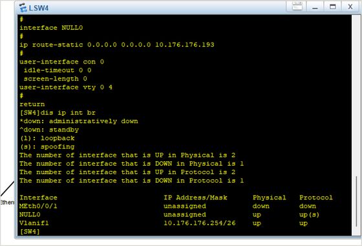
Task: Close the LSW4 terminal window
Action: pyautogui.click(x=350, y=6)
